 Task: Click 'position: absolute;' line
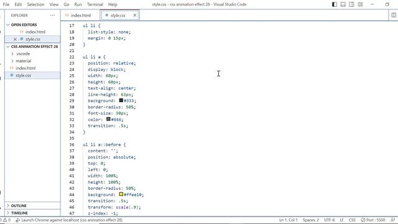coord(112,157)
